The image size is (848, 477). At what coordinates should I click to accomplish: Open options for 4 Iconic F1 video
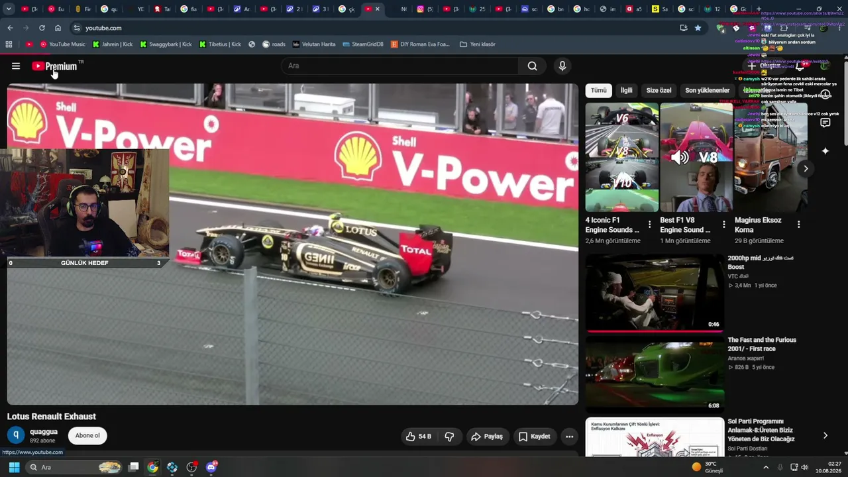649,225
